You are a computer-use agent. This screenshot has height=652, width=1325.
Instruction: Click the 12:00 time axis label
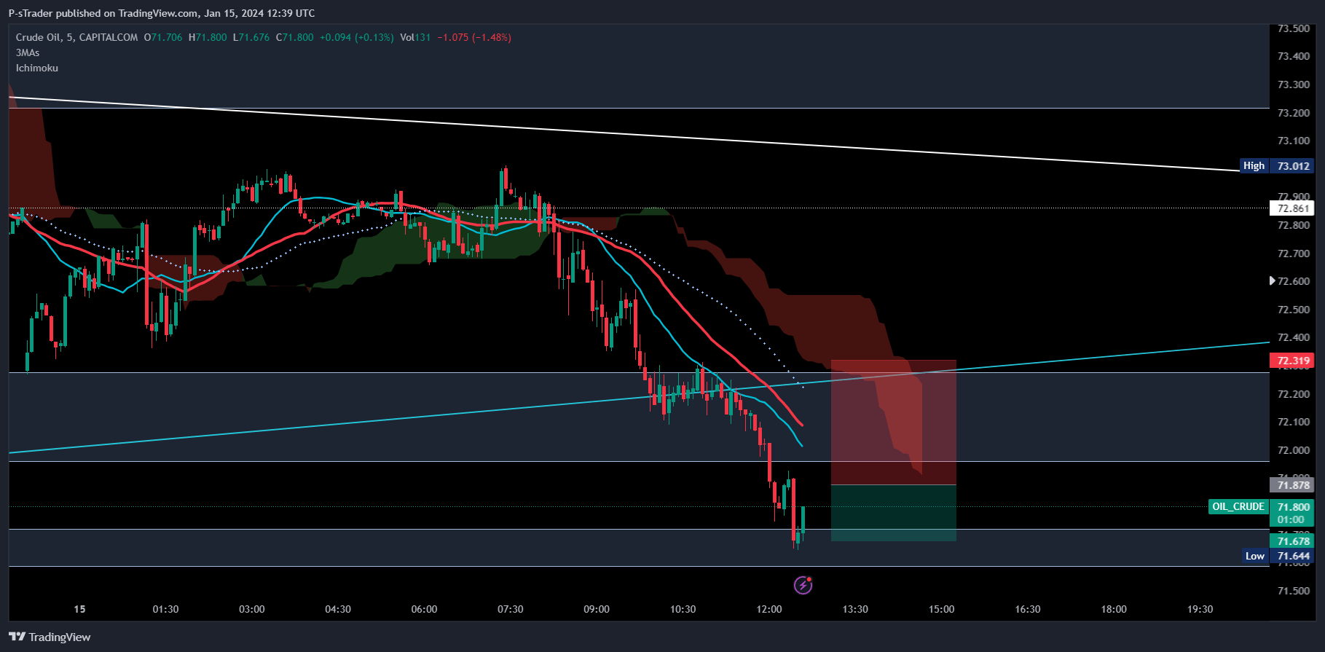769,609
